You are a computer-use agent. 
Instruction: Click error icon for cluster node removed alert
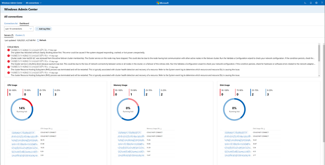click(x=8, y=56)
